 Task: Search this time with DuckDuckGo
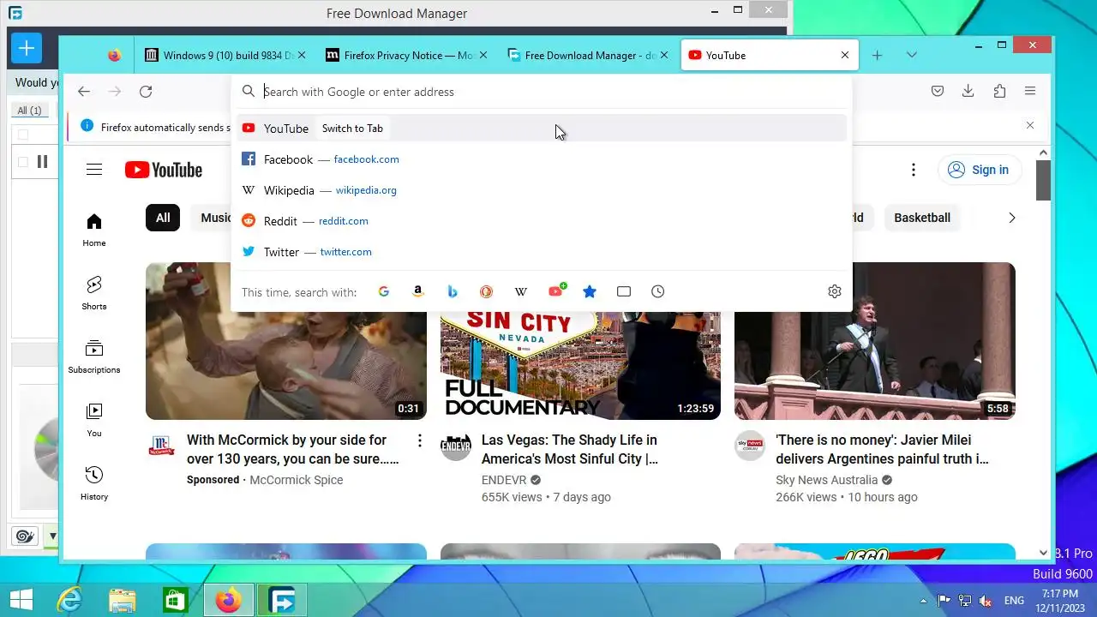[x=487, y=291]
